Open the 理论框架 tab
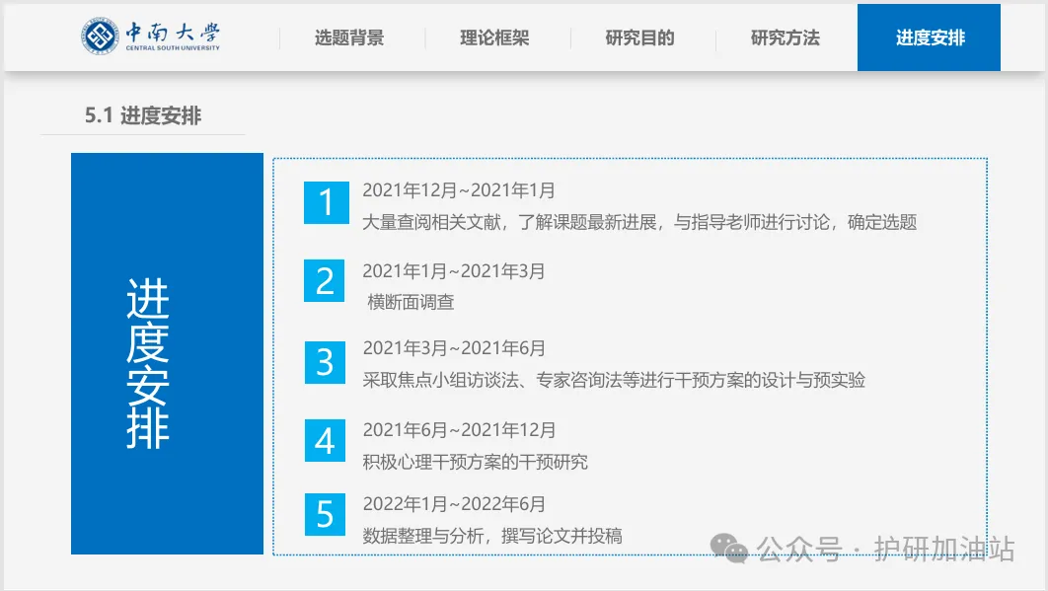This screenshot has height=591, width=1048. tap(494, 38)
